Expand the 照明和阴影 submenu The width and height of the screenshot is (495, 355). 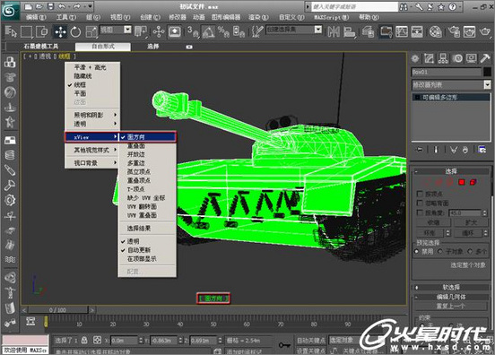click(x=92, y=115)
